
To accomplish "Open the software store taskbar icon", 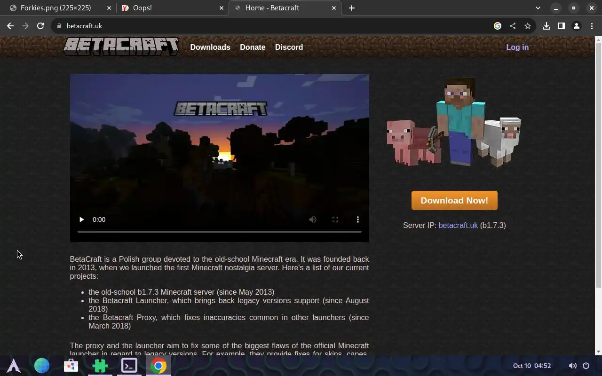I will (71, 366).
